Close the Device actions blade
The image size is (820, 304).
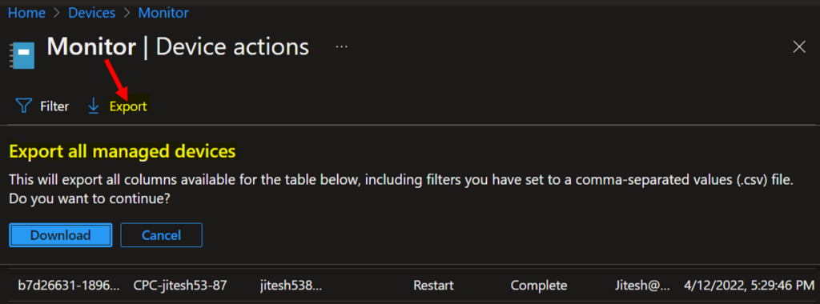799,47
